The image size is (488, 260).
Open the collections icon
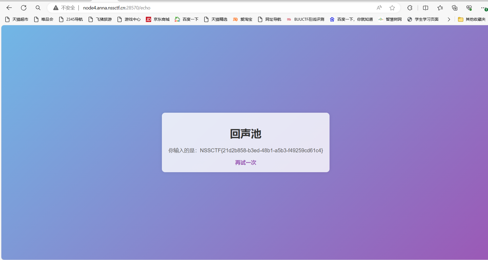455,8
